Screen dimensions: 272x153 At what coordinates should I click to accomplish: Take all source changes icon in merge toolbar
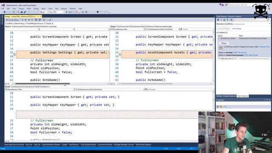tap(37, 20)
